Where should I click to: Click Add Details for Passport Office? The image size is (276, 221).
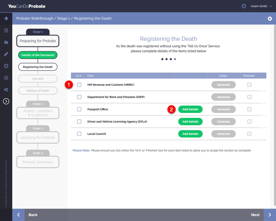(190, 109)
